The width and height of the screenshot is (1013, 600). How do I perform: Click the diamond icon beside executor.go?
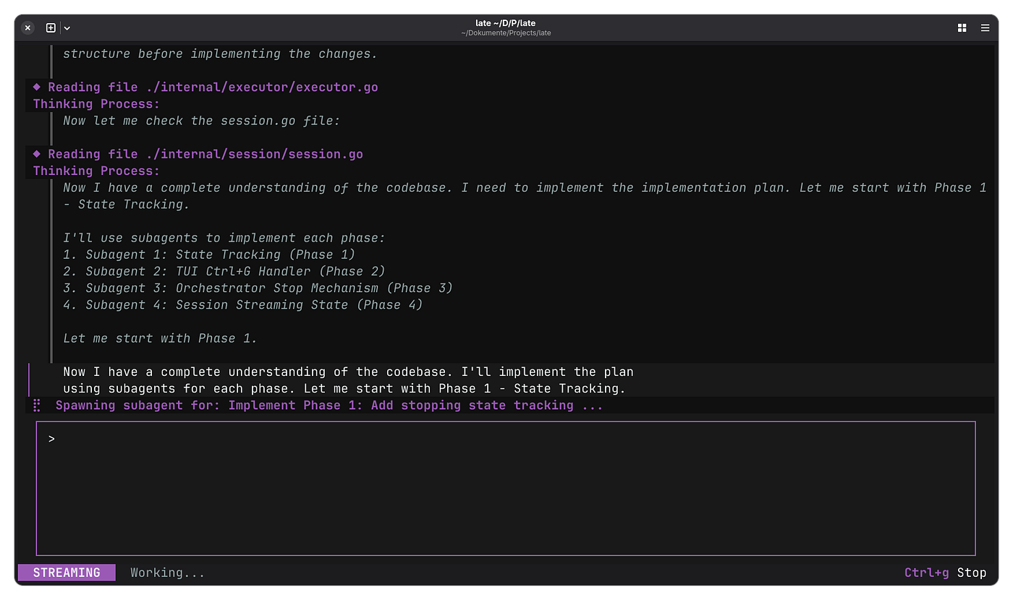37,87
